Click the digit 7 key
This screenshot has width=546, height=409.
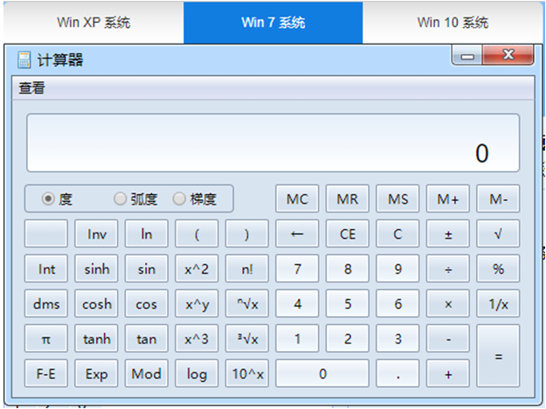297,268
